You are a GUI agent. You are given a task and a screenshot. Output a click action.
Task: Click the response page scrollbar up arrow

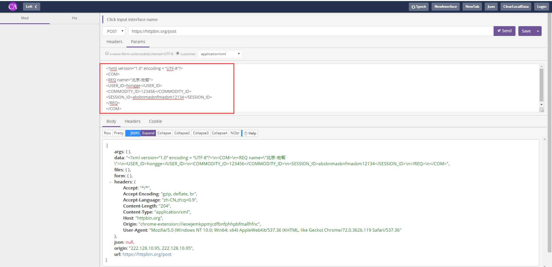545,139
